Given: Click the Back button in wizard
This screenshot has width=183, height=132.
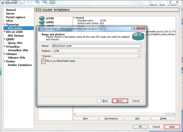Looking at the screenshot, I should 104,101.
